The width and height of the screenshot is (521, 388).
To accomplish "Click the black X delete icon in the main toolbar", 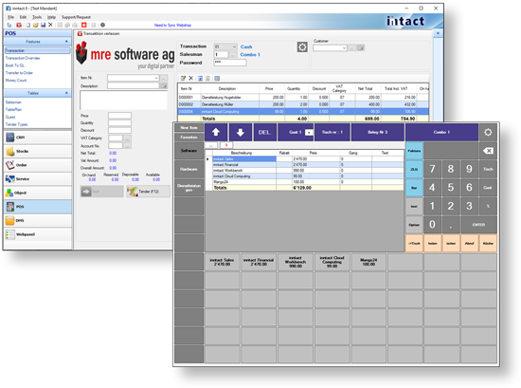I will click(50, 25).
